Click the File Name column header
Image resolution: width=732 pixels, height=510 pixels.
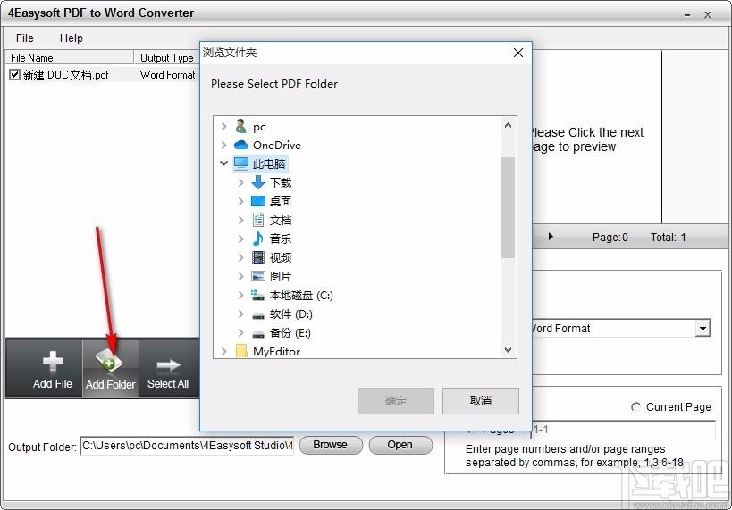(69, 57)
